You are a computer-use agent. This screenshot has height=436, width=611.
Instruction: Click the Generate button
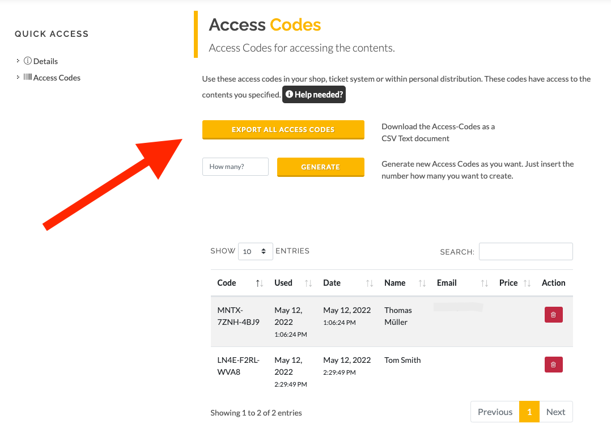pos(321,167)
